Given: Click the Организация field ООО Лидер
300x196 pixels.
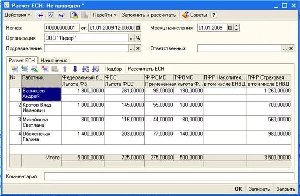Looking at the screenshot, I should coord(86,38).
